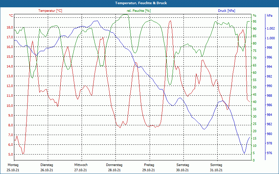
Task: Click the '90' humidity axis value
Action: (255, 29)
